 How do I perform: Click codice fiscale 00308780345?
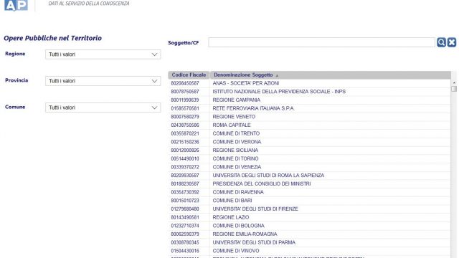click(185, 242)
